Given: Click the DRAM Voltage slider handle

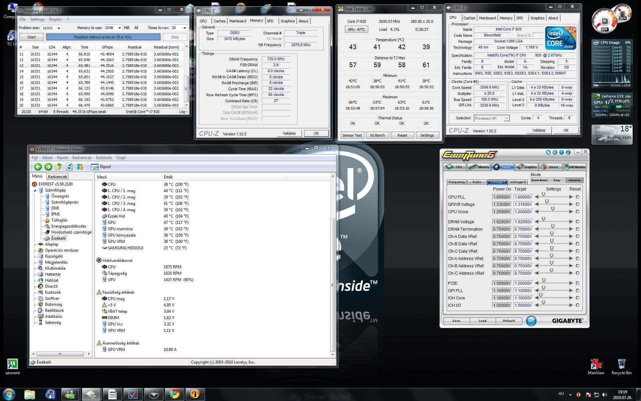Looking at the screenshot, I should click(544, 219).
